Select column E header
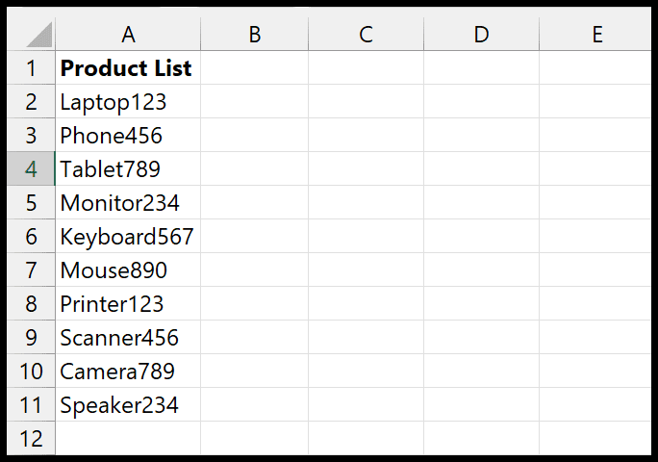The image size is (658, 462). 595,34
